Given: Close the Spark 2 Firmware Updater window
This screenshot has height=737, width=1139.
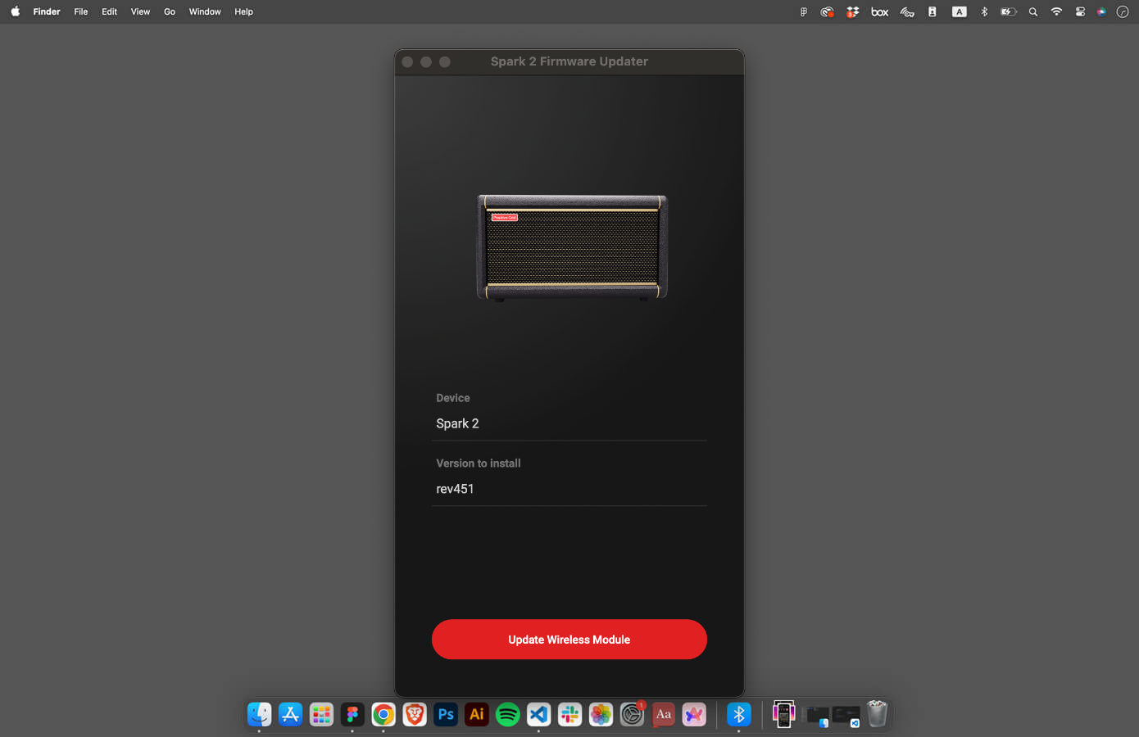Looking at the screenshot, I should 407,62.
